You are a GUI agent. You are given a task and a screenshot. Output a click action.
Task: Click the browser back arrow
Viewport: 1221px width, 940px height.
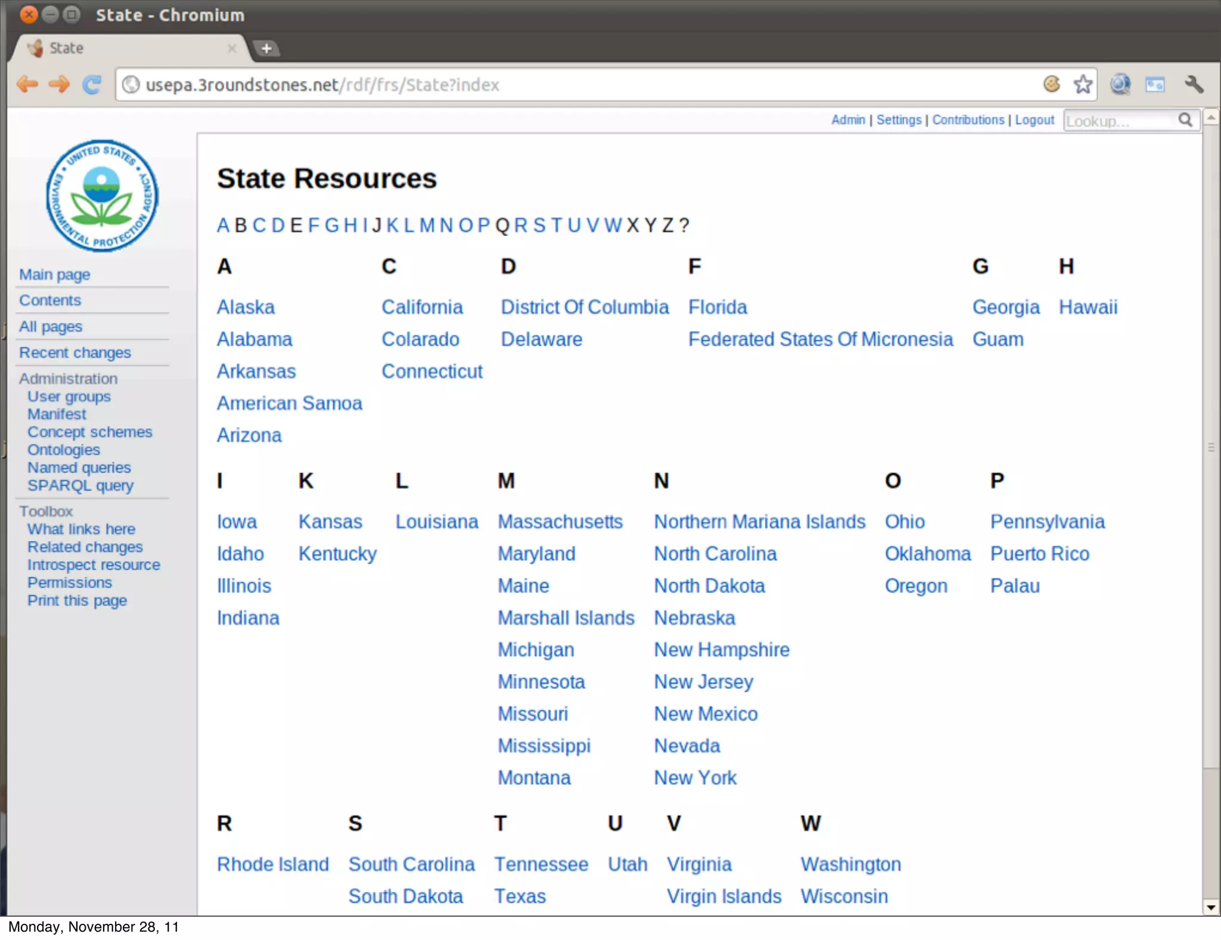pyautogui.click(x=27, y=85)
